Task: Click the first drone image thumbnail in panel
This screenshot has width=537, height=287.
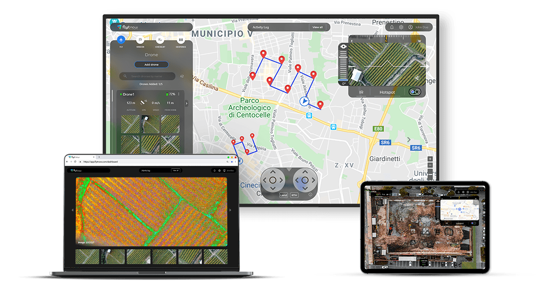Action: point(130,124)
